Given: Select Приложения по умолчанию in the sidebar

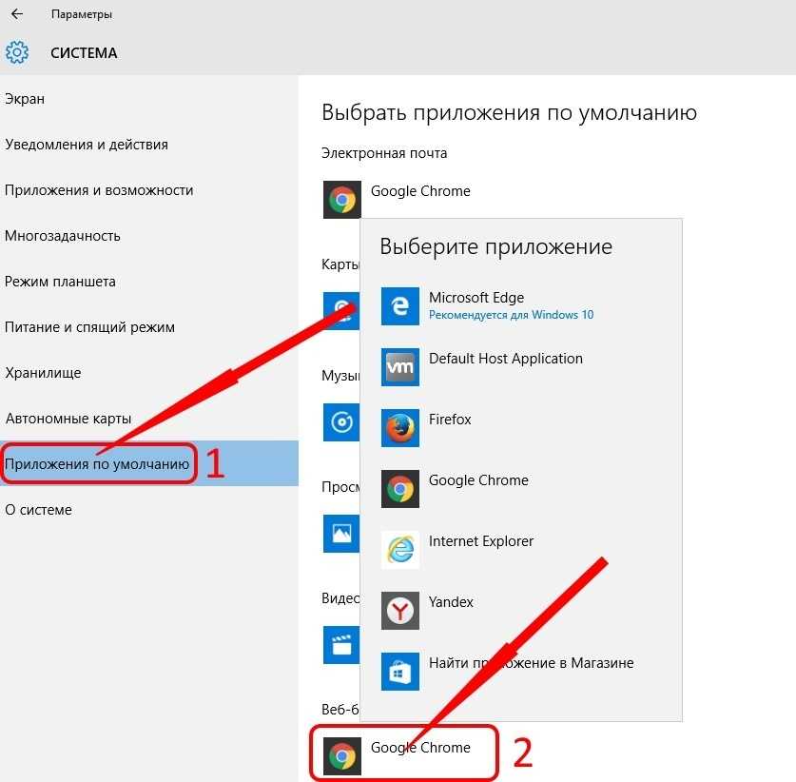Looking at the screenshot, I should [x=149, y=463].
